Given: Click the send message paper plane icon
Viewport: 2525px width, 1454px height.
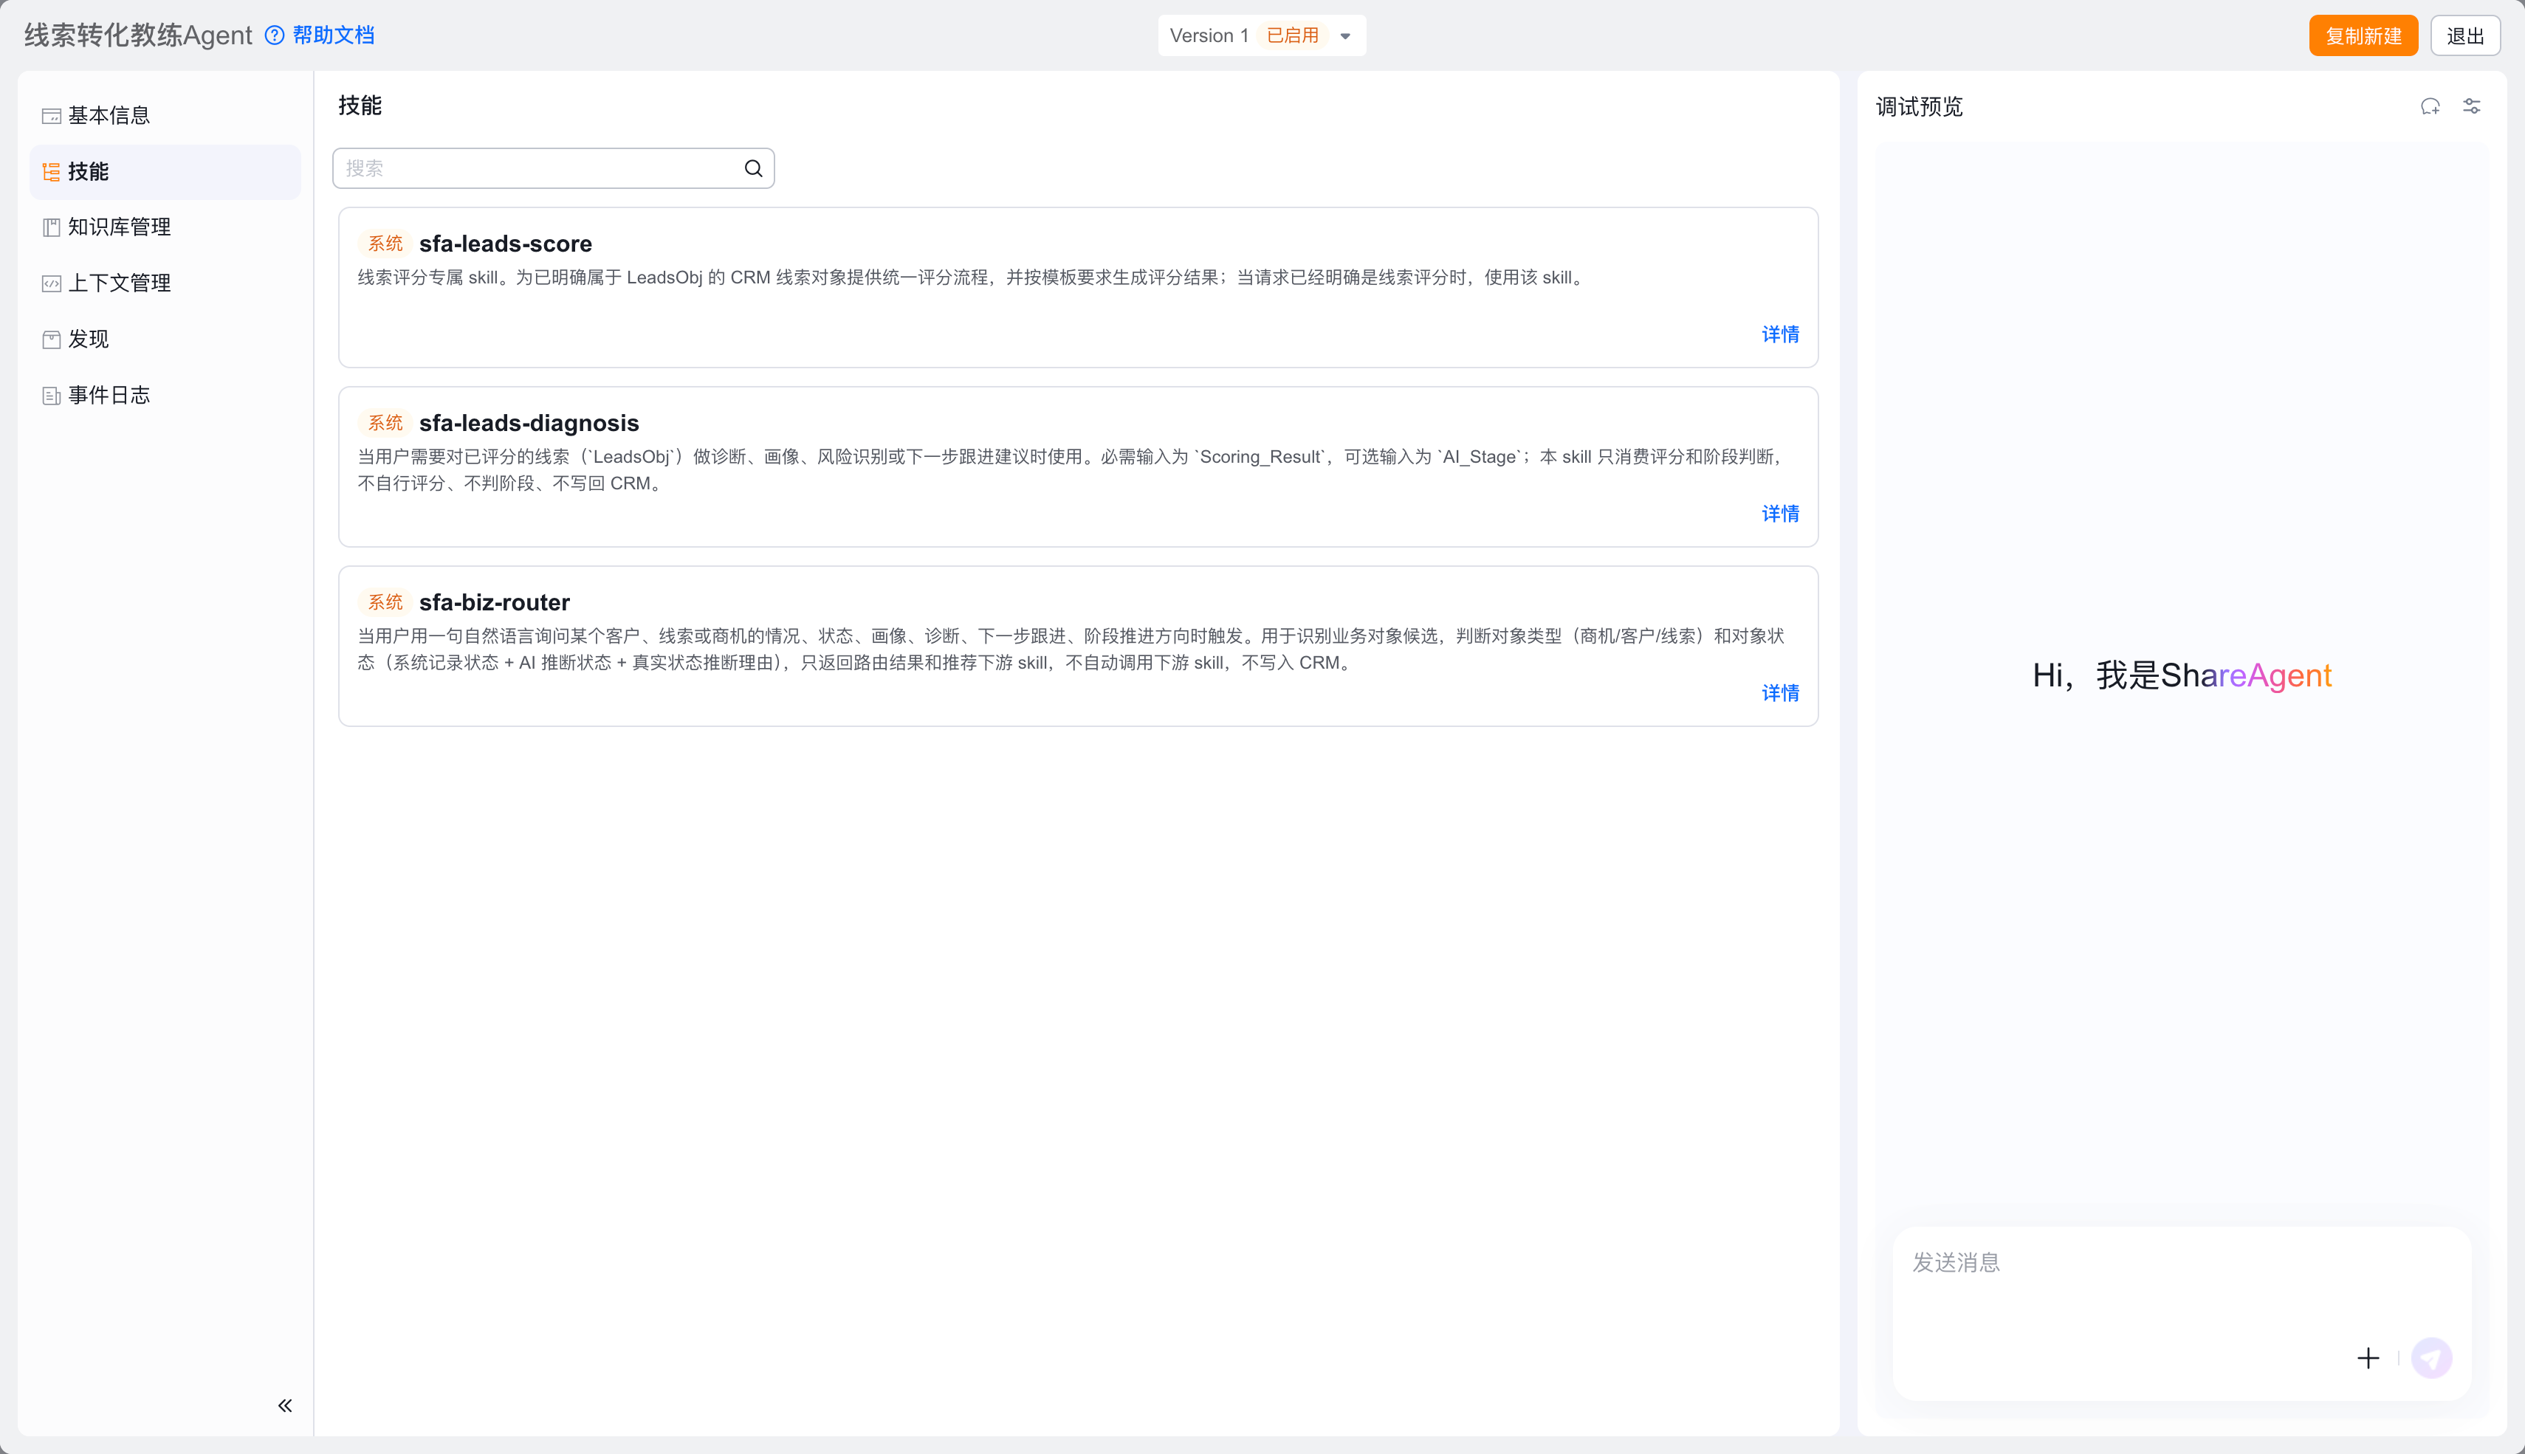Looking at the screenshot, I should (2431, 1358).
